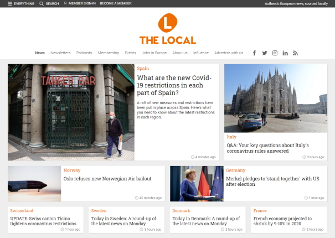Click the member sign-in person icon
This screenshot has height=238, width=335.
click(65, 3)
